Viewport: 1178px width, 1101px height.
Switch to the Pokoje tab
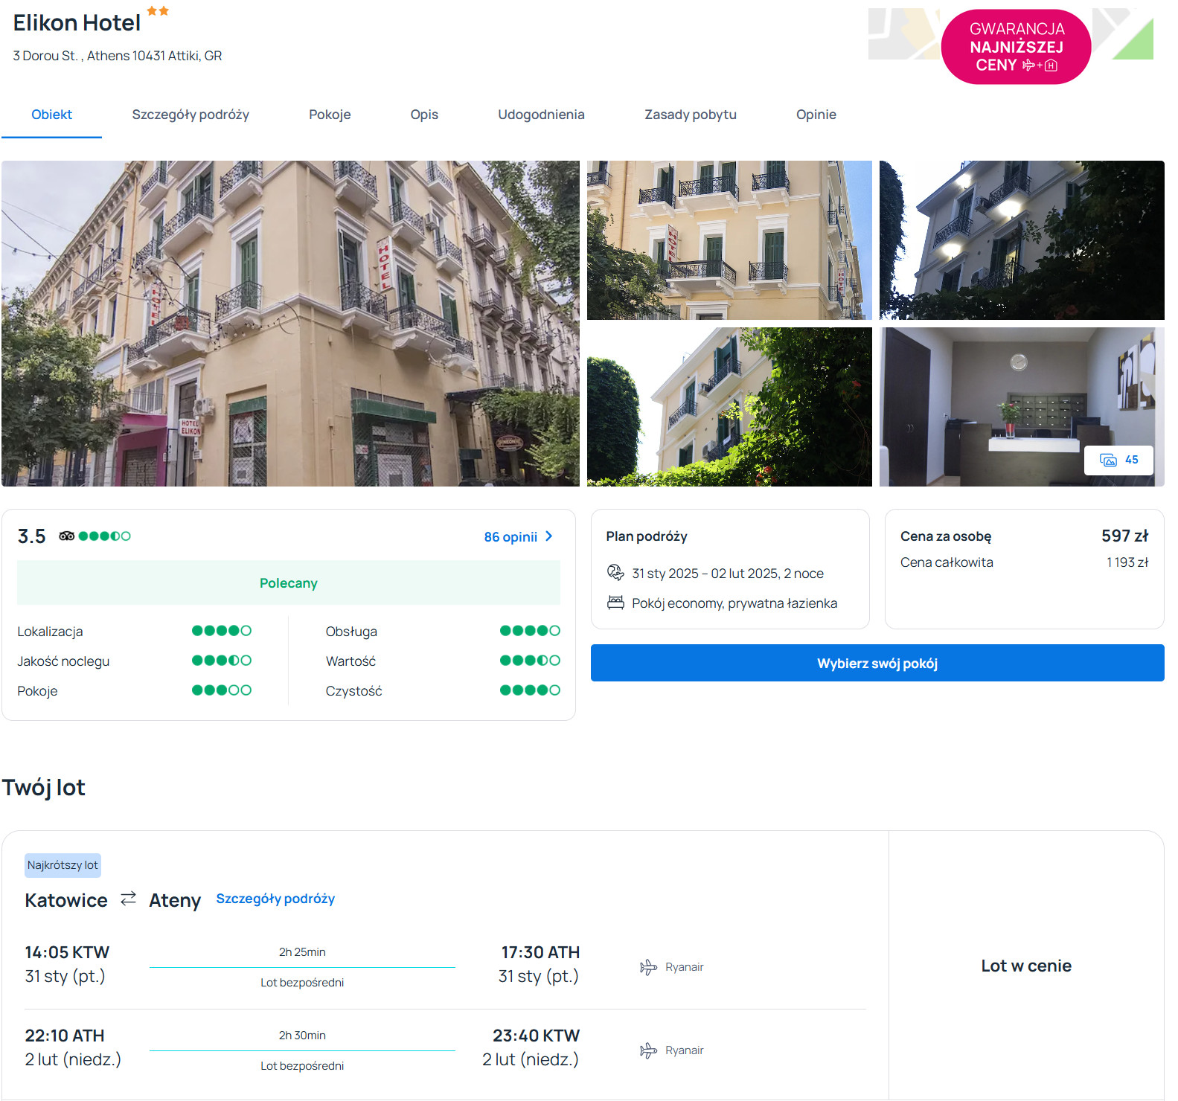330,115
